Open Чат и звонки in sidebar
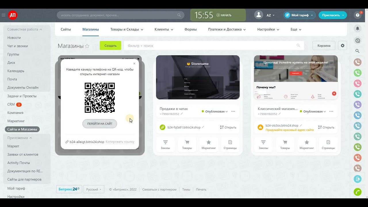The image size is (368, 207). [18, 46]
